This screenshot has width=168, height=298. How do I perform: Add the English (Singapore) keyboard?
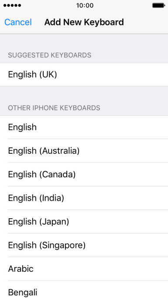[84, 245]
